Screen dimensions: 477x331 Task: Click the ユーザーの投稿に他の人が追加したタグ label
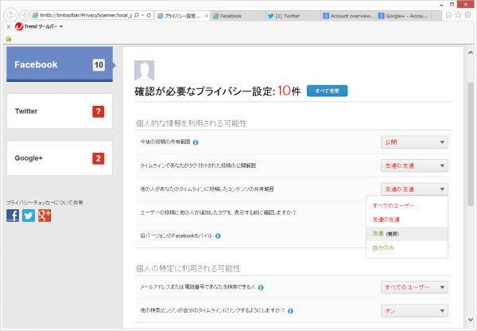pyautogui.click(x=218, y=212)
